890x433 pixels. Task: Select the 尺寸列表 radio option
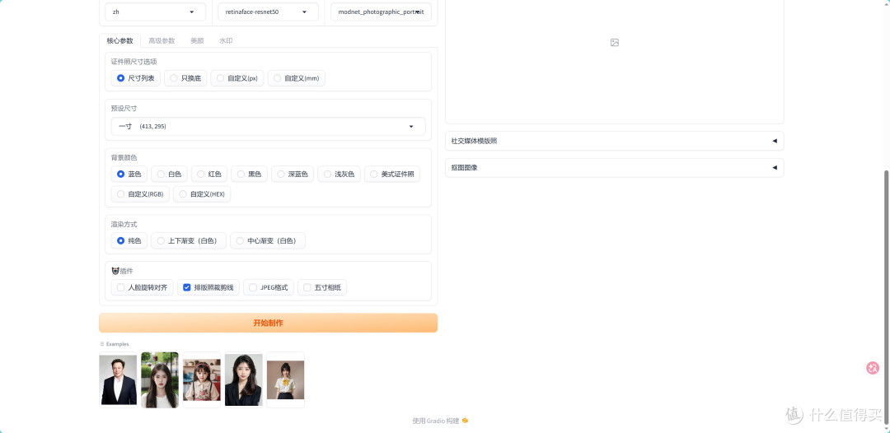point(136,78)
